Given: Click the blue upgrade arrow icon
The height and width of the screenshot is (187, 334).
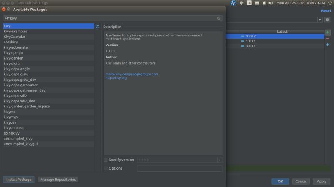Looking at the screenshot, I should (x=328, y=45).
